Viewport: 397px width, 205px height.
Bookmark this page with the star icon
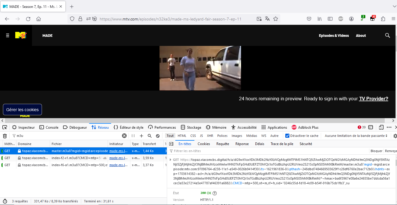[276, 19]
